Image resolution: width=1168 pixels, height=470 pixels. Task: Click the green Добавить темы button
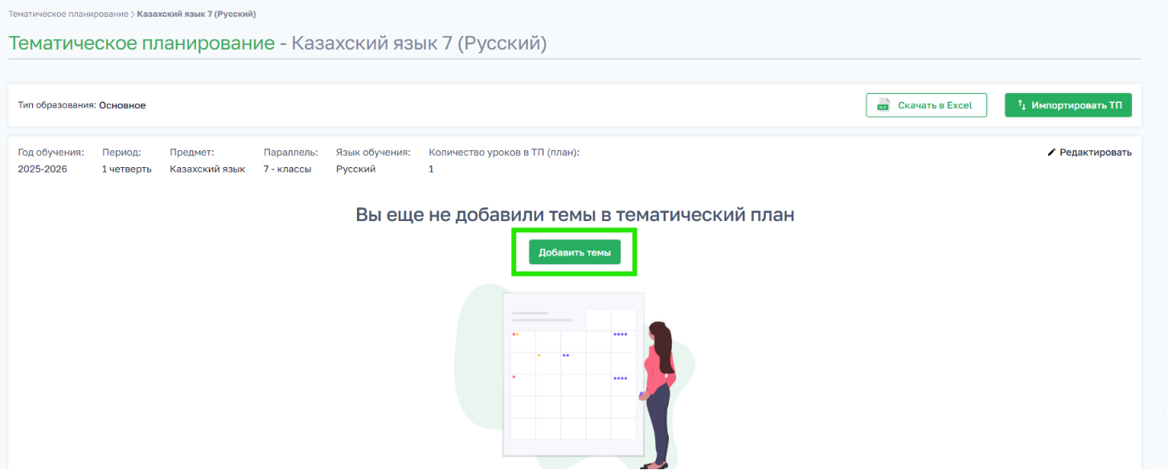[575, 252]
